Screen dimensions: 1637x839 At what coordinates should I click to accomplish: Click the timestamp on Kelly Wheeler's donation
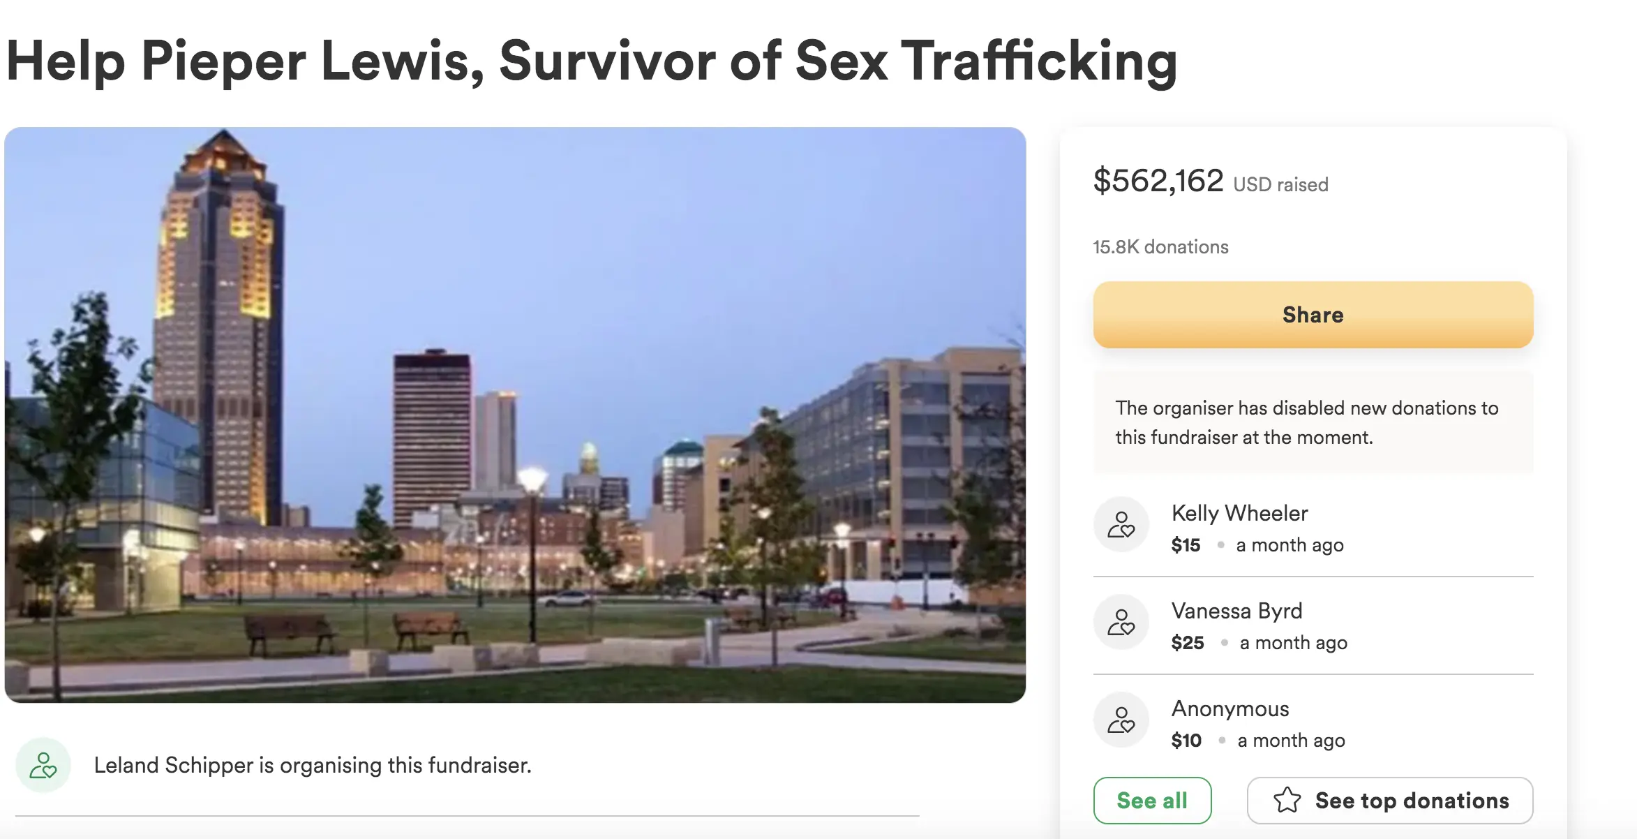[1290, 545]
